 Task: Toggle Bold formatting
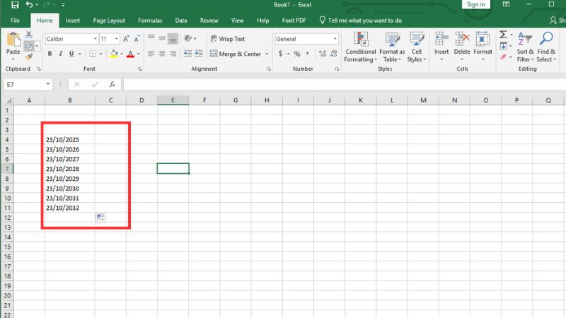(x=50, y=54)
